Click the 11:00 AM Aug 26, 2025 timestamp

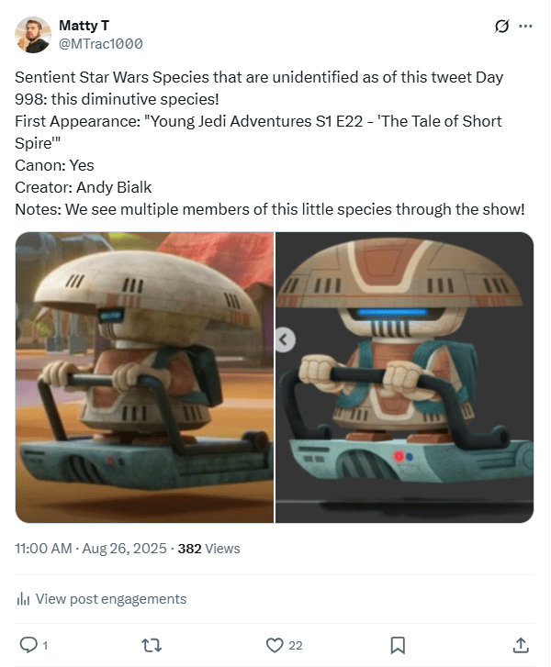(91, 549)
